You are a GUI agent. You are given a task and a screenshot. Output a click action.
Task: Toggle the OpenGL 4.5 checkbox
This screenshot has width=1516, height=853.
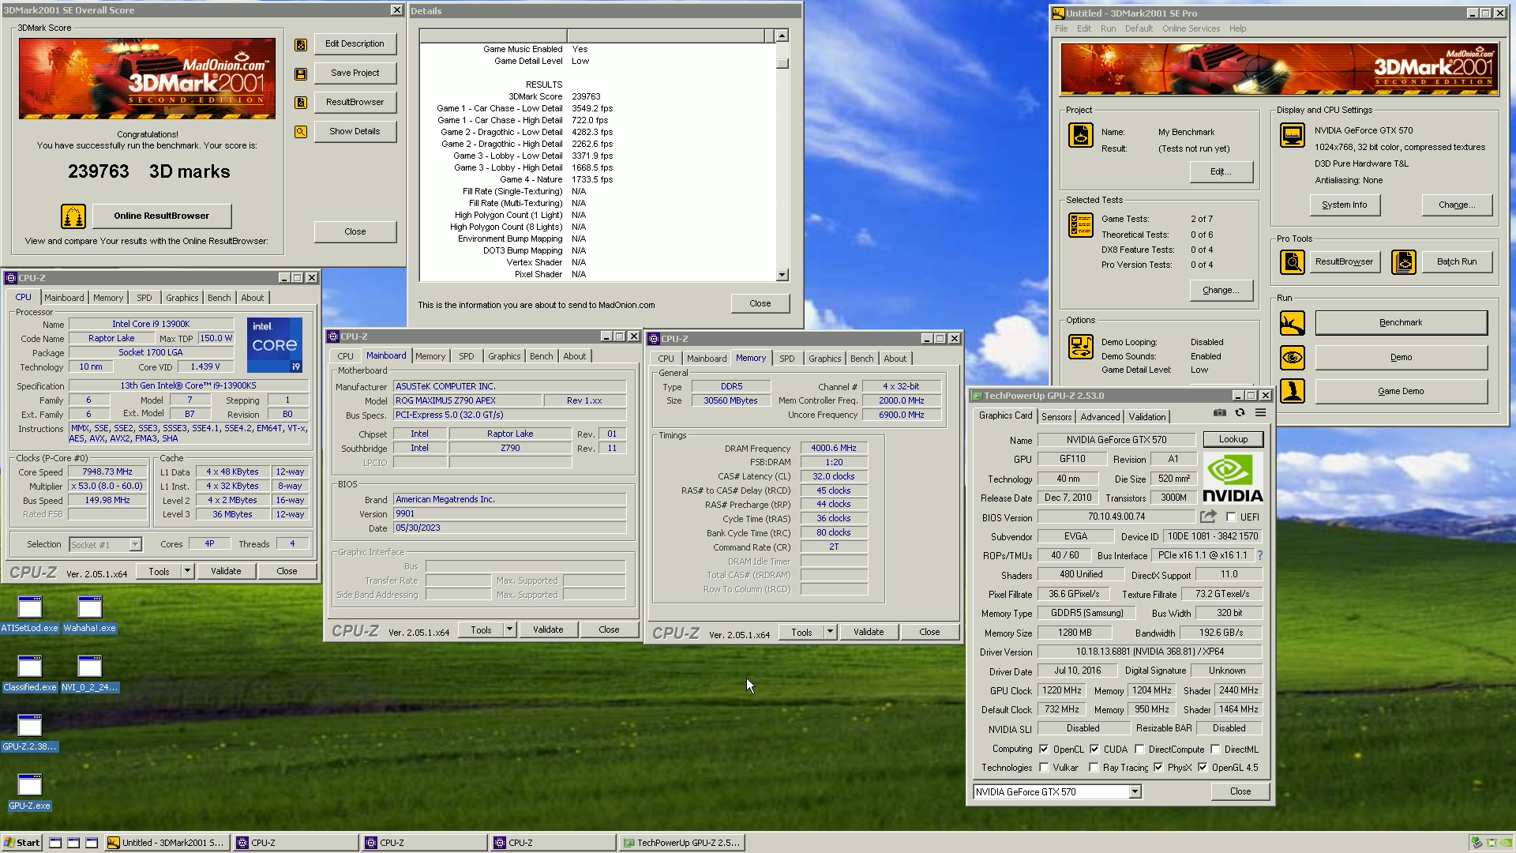pos(1203,768)
